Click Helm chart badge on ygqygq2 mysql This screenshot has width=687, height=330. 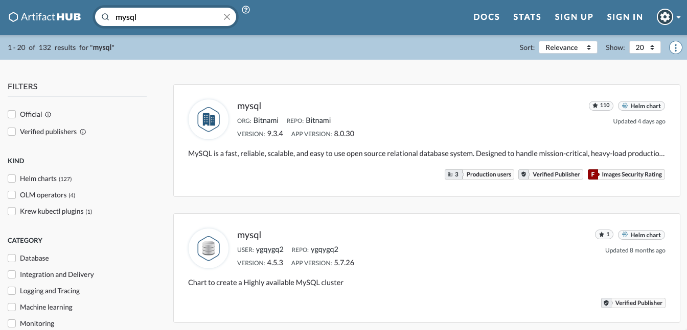coord(642,235)
